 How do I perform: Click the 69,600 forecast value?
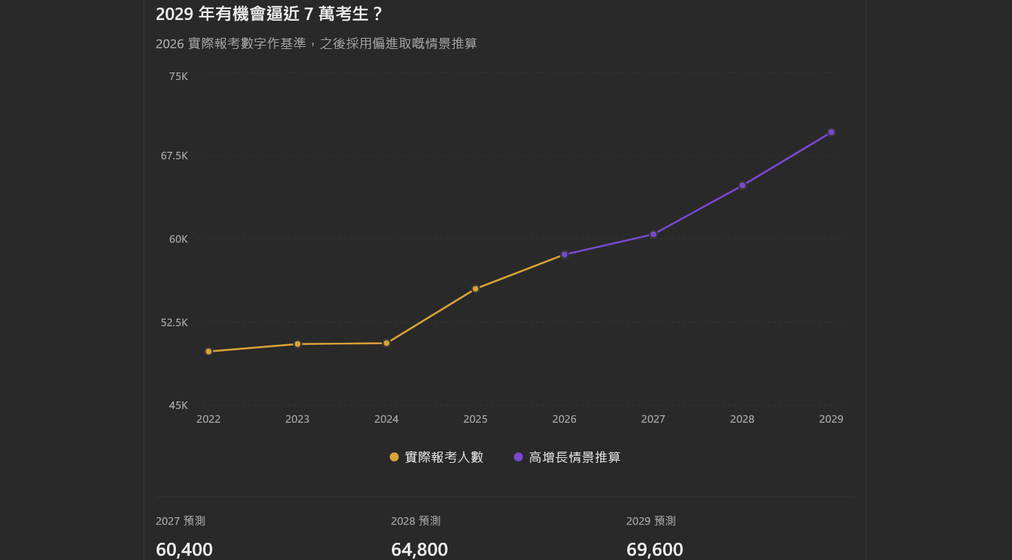[x=655, y=550]
